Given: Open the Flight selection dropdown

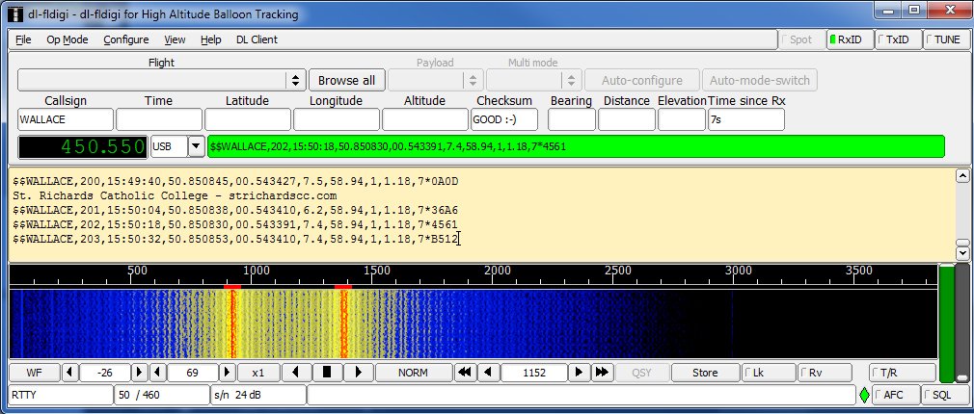Looking at the screenshot, I should click(x=296, y=80).
